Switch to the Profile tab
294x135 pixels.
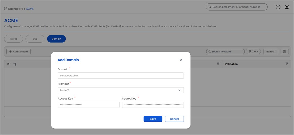pos(14,39)
